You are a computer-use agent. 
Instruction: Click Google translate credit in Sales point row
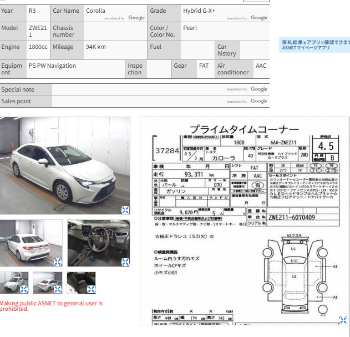tap(247, 101)
